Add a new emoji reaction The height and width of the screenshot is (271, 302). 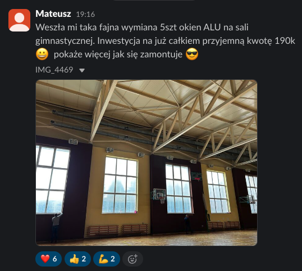(x=132, y=259)
